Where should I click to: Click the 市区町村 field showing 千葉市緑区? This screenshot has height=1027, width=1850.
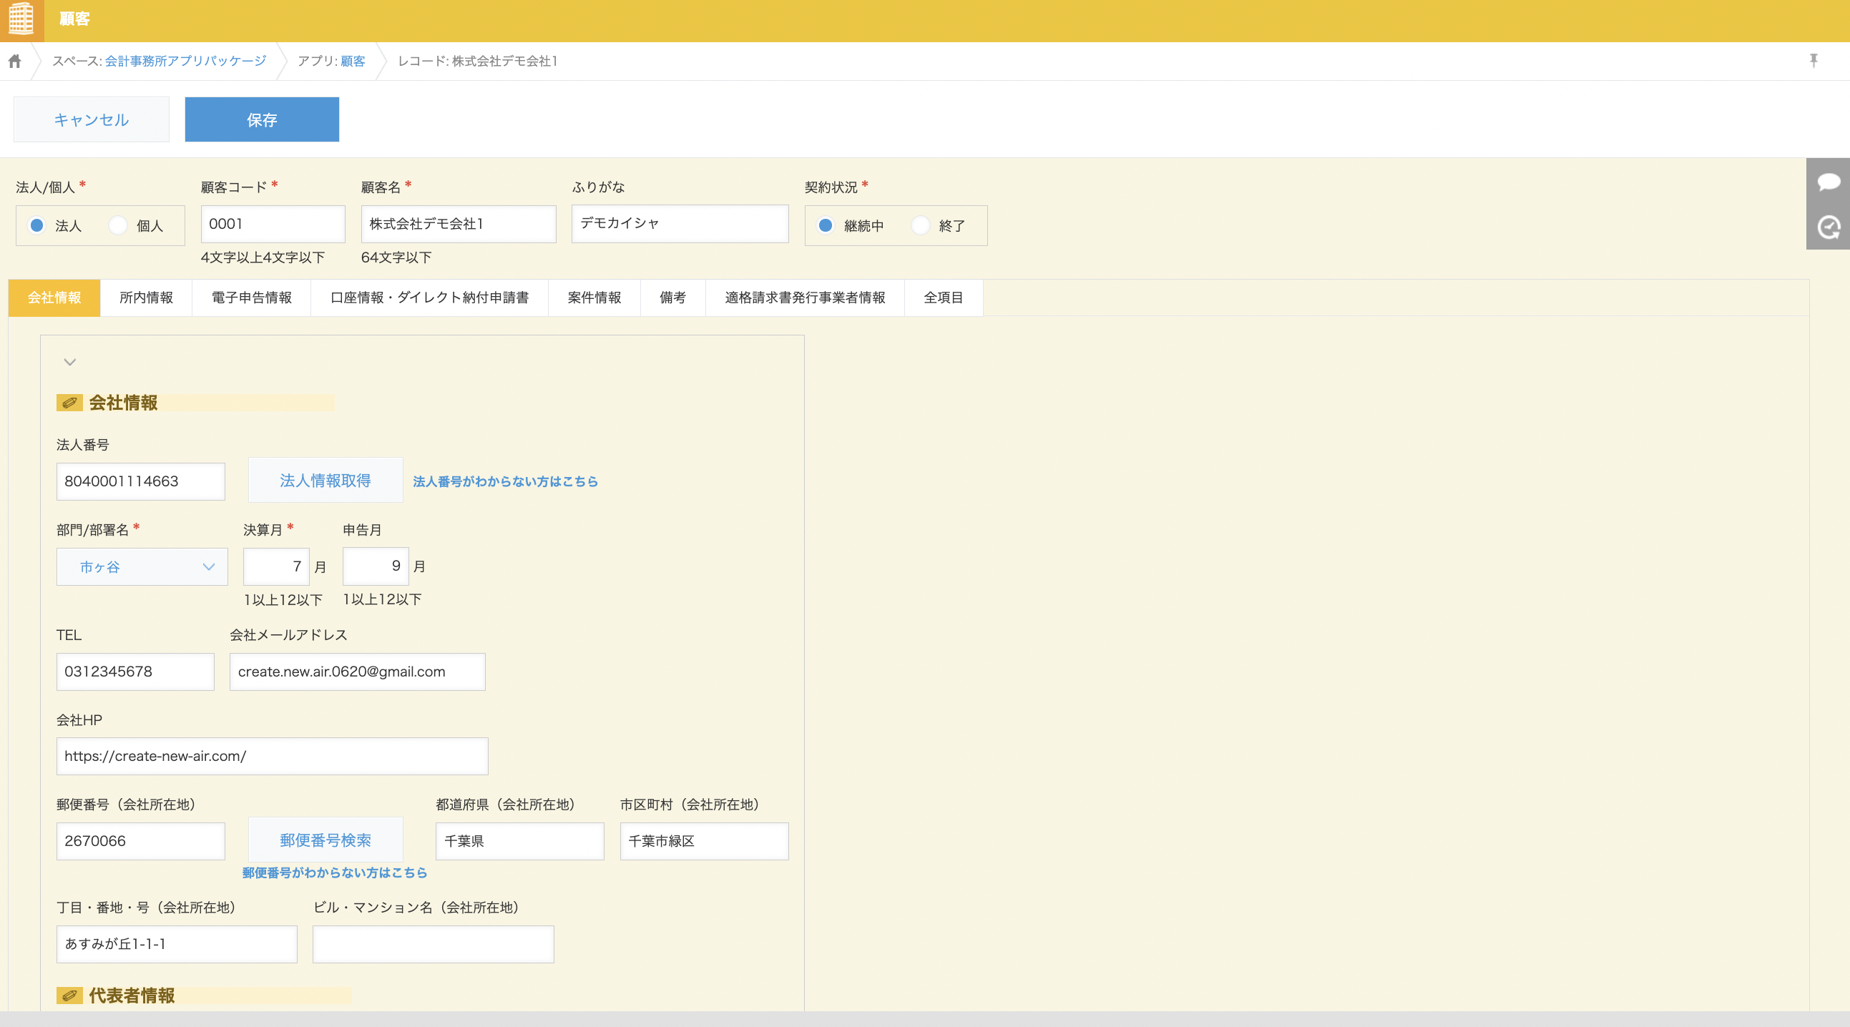[x=704, y=841]
